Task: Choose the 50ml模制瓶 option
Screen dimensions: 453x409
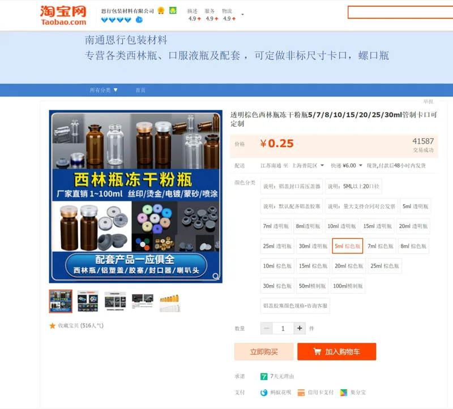Action: (312, 286)
